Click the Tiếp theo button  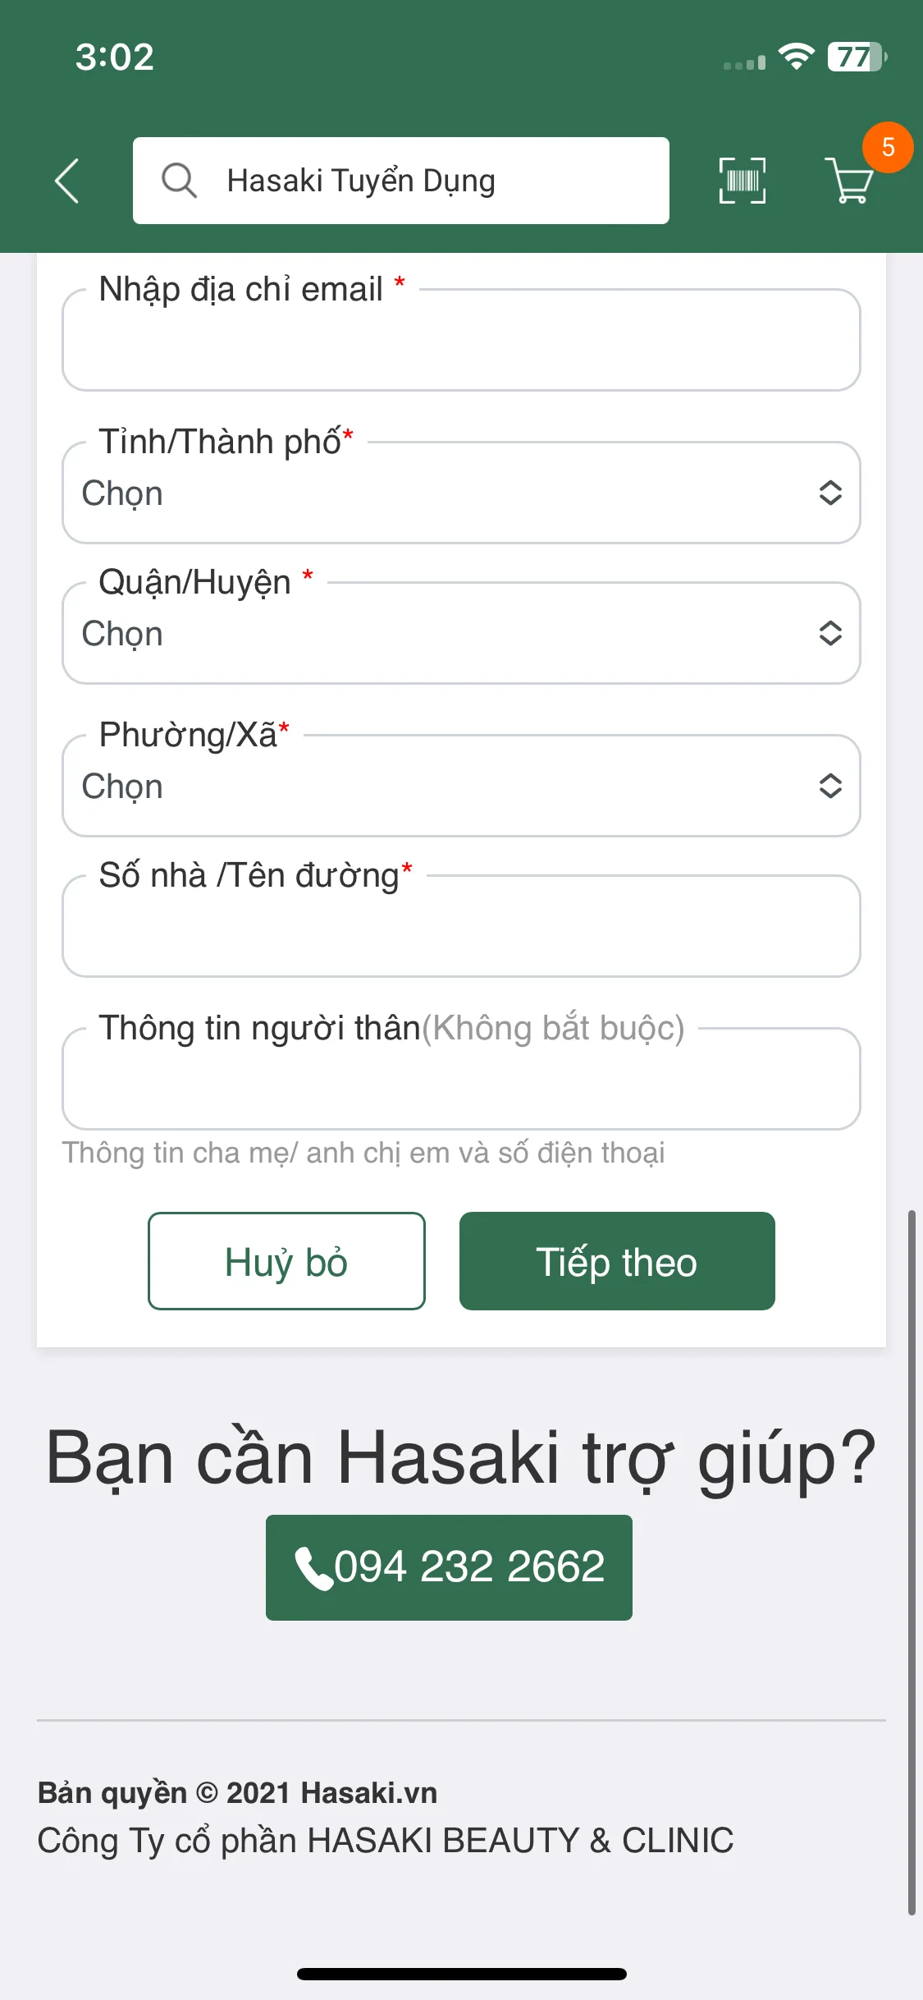coord(617,1261)
